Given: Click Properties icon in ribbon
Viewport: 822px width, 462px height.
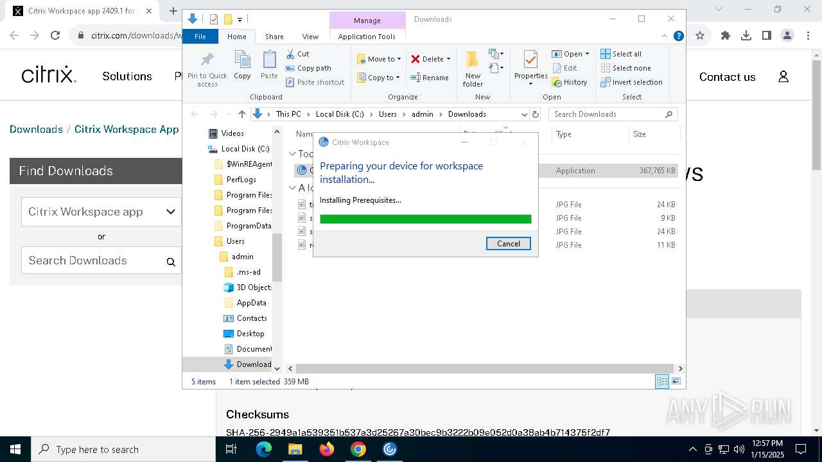Looking at the screenshot, I should pos(530,60).
